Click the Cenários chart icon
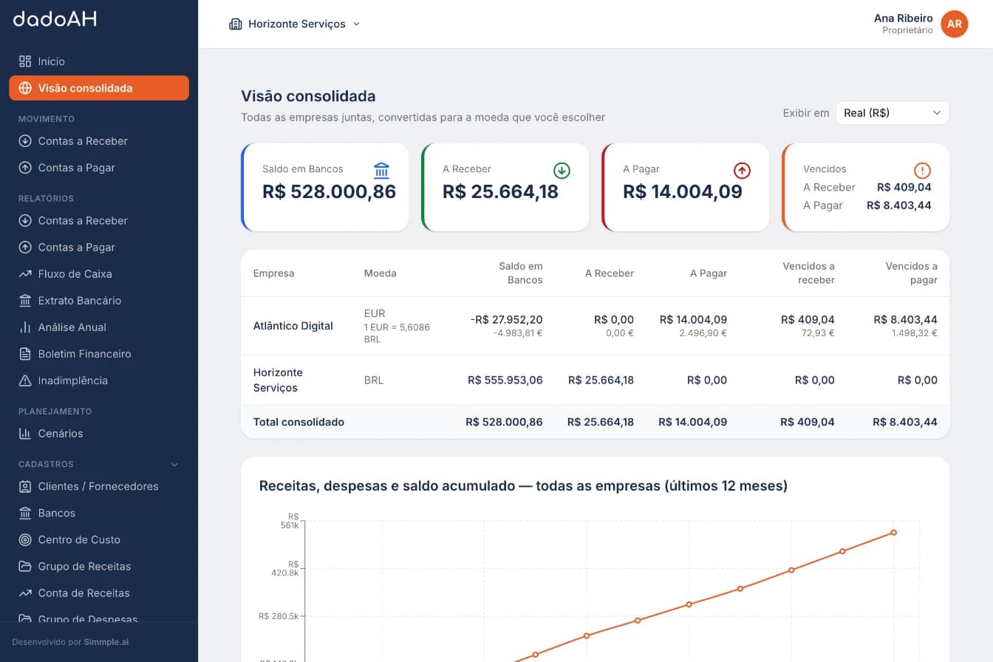The image size is (993, 662). click(x=25, y=434)
